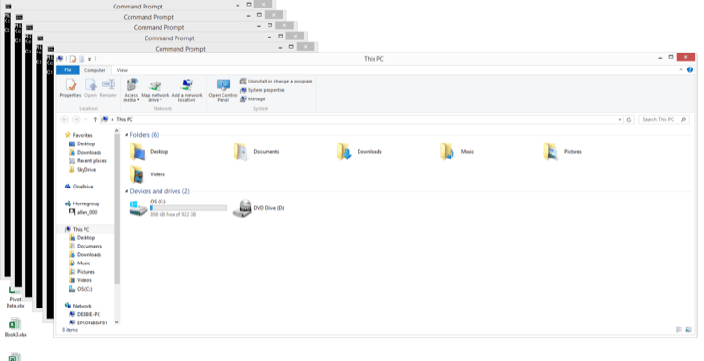Select the Downloads folder in Folders group

[360, 152]
